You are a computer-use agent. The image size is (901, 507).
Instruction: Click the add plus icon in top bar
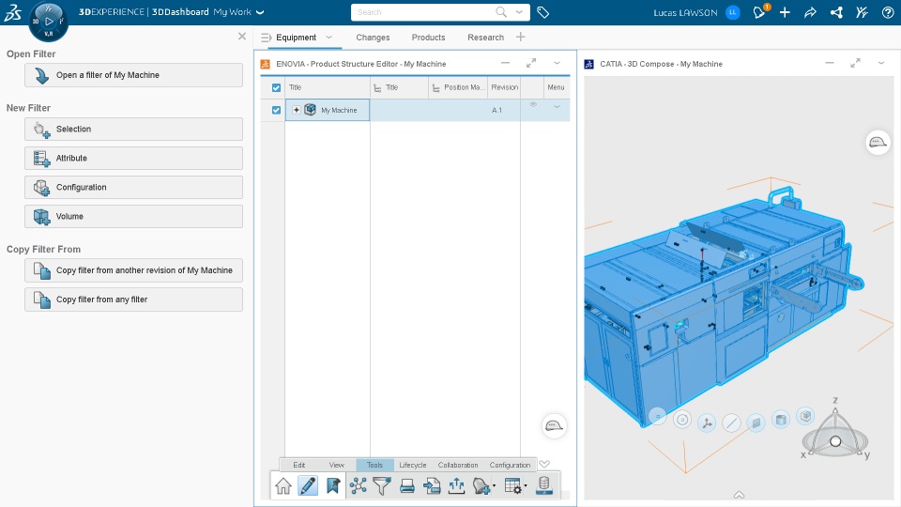[x=785, y=12]
